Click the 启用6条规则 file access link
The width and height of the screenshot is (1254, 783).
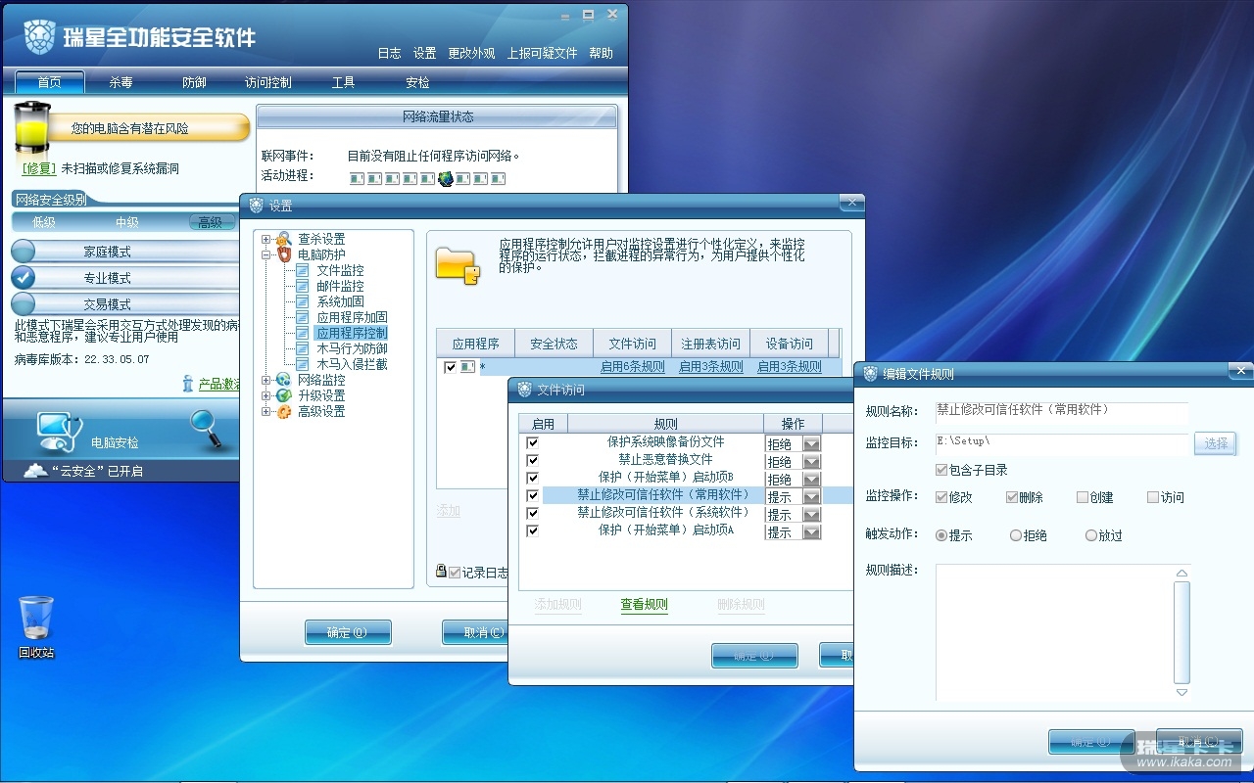coord(633,367)
